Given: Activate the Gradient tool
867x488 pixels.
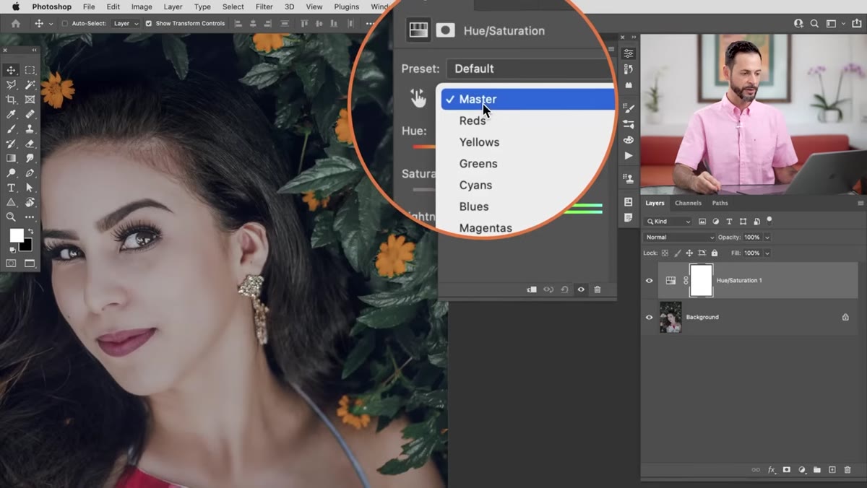Looking at the screenshot, I should coord(12,158).
